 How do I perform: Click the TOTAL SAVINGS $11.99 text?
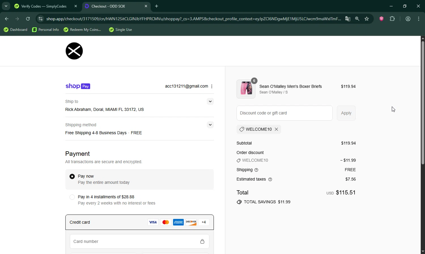[267, 202]
